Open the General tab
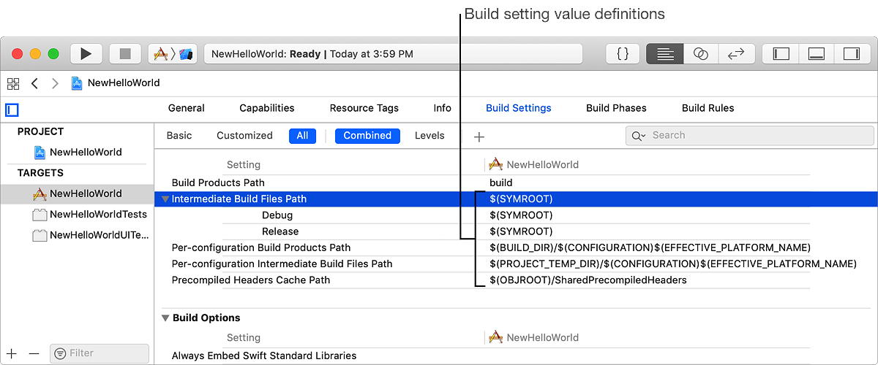Image resolution: width=878 pixels, height=365 pixels. (x=187, y=108)
